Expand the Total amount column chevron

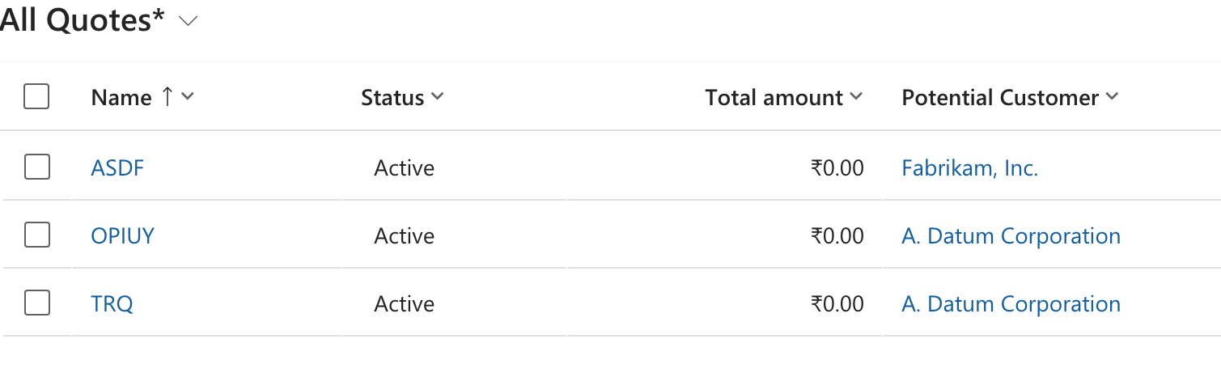856,97
